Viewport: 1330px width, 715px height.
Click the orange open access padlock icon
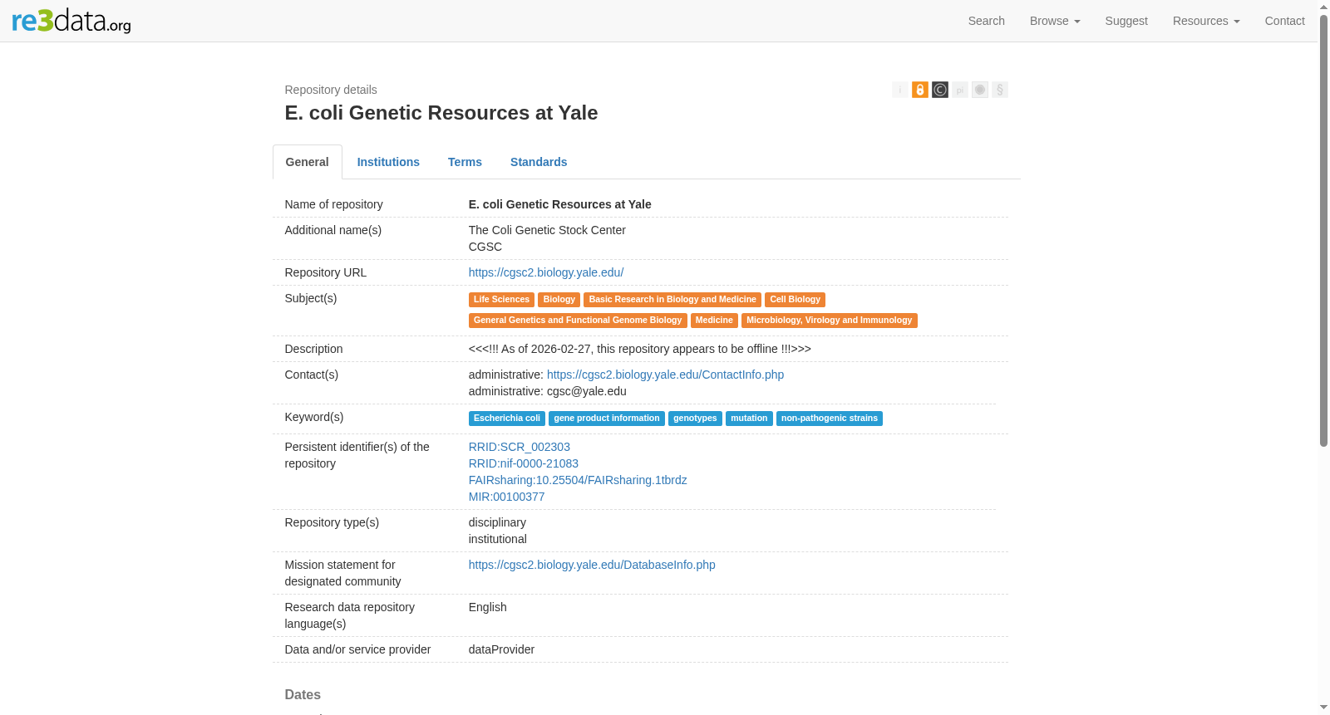pyautogui.click(x=919, y=90)
